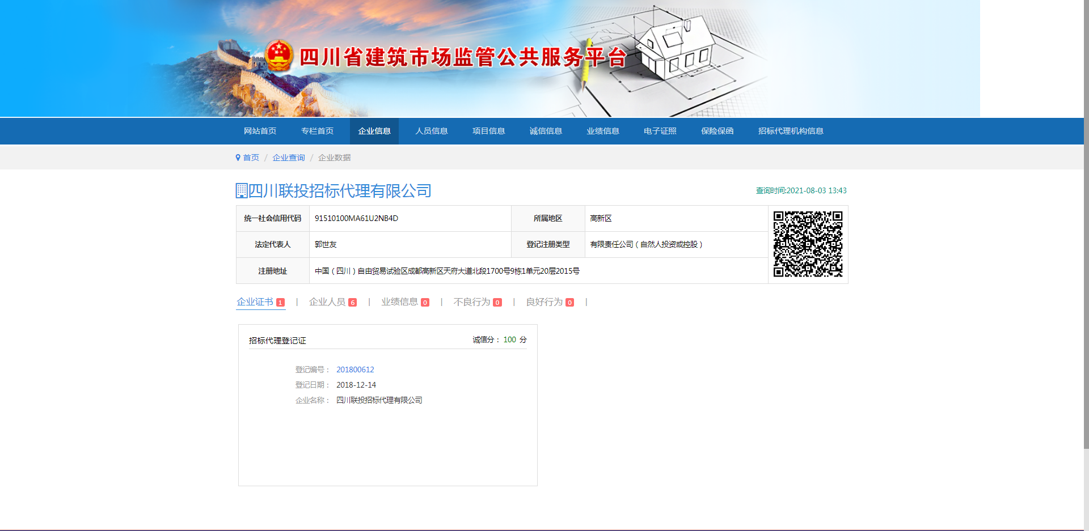Open 电子证照 from the navigation bar
The image size is (1089, 531).
pos(660,131)
